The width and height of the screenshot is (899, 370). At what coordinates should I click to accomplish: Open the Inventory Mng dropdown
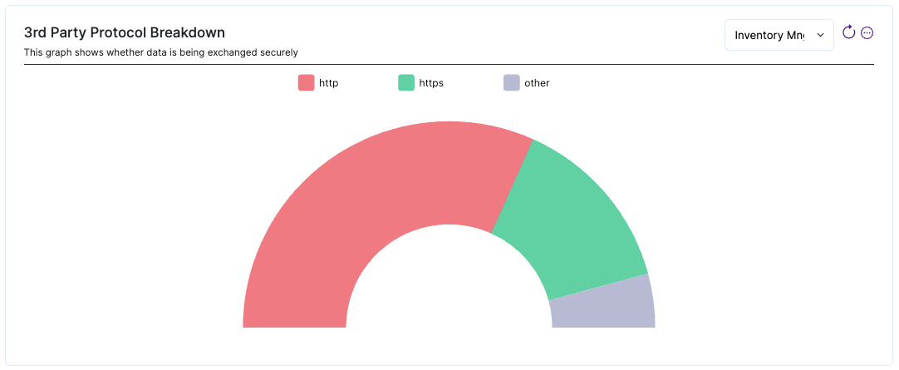pyautogui.click(x=779, y=35)
